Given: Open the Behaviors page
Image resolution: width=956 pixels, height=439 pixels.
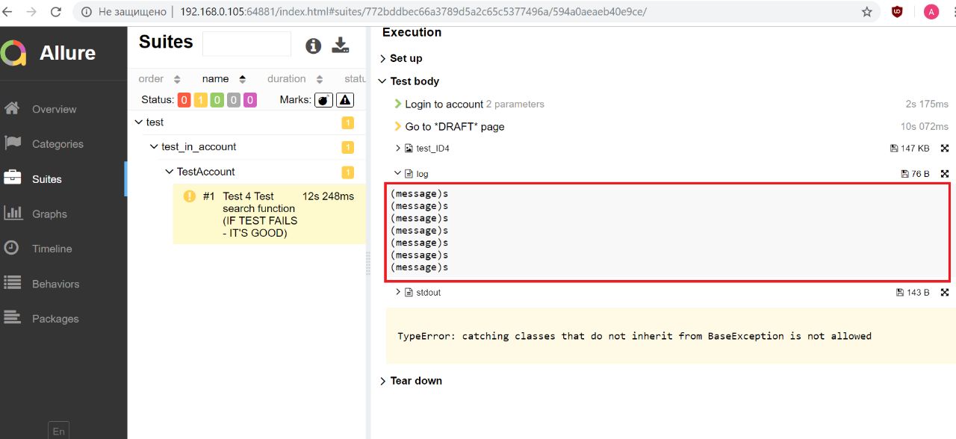Looking at the screenshot, I should pos(55,284).
